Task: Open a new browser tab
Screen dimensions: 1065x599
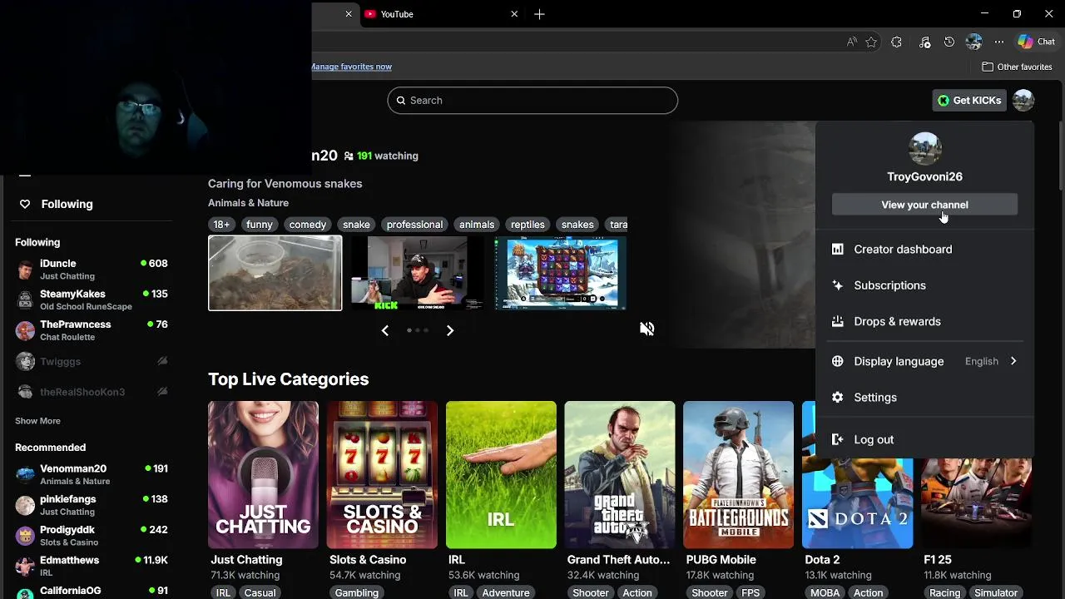Action: [x=539, y=14]
